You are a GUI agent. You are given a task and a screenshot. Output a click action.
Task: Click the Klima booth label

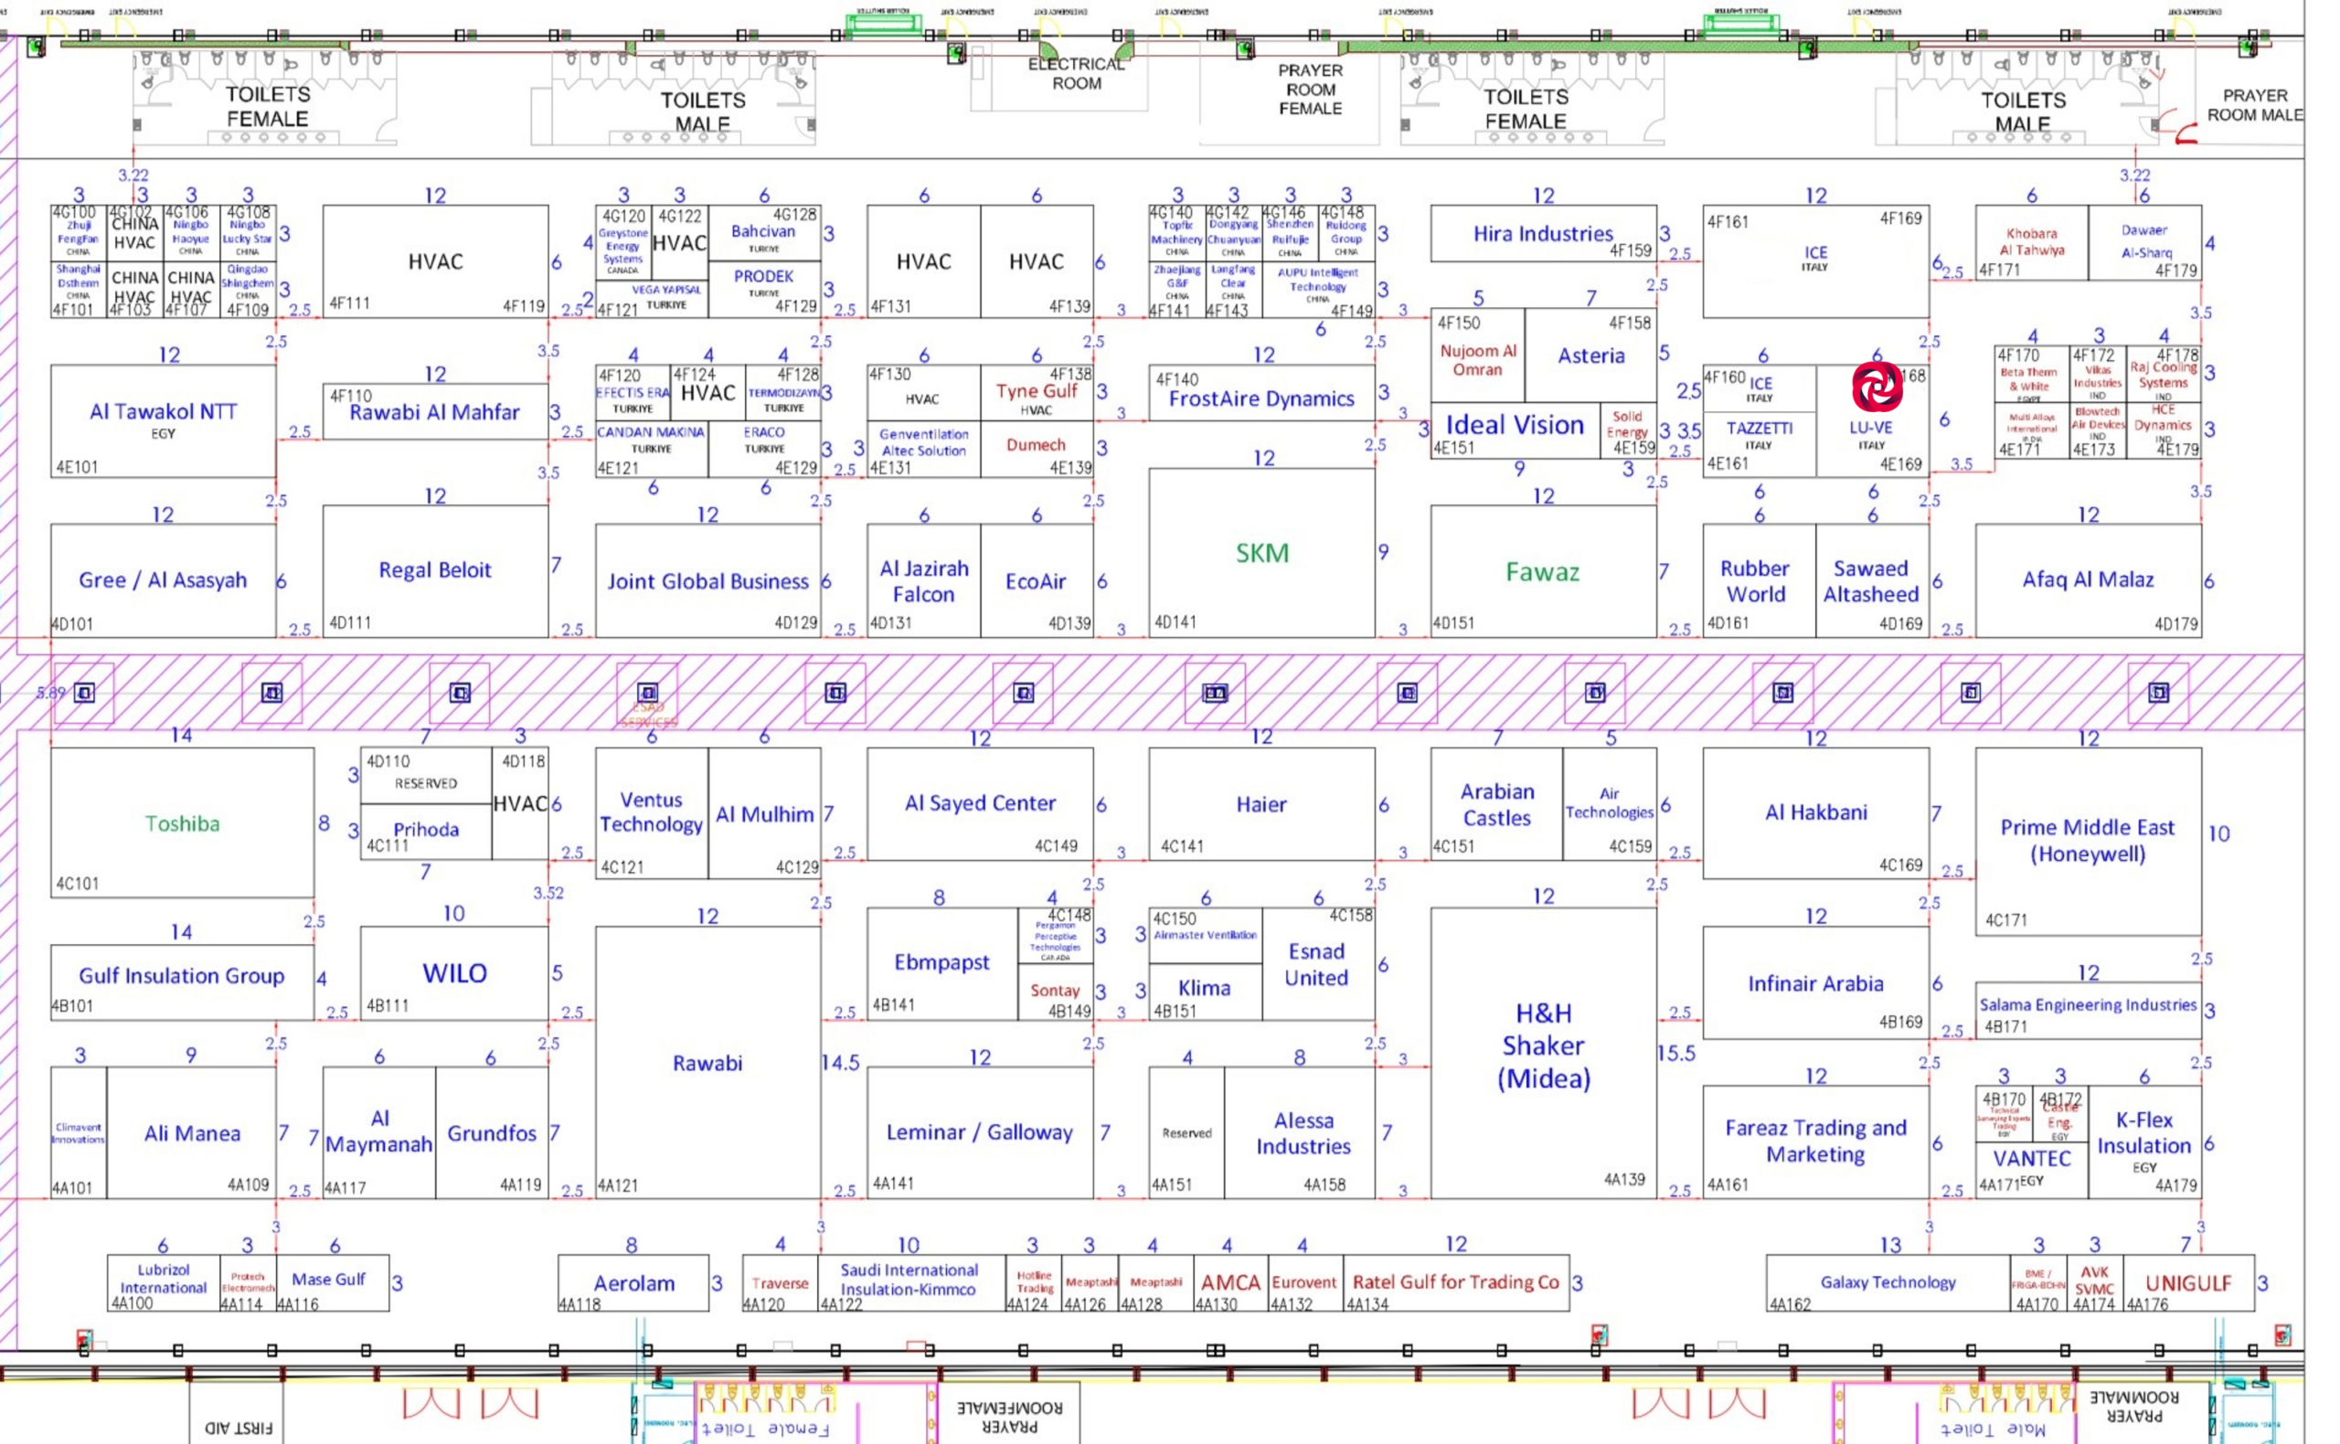tap(1204, 988)
